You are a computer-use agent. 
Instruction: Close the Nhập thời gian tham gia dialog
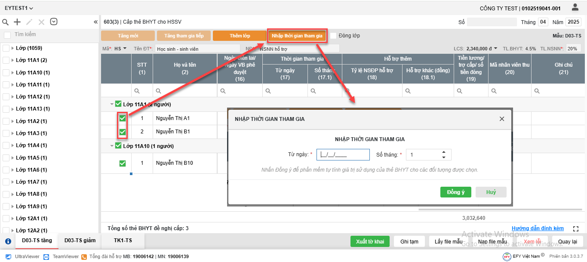[x=501, y=119]
